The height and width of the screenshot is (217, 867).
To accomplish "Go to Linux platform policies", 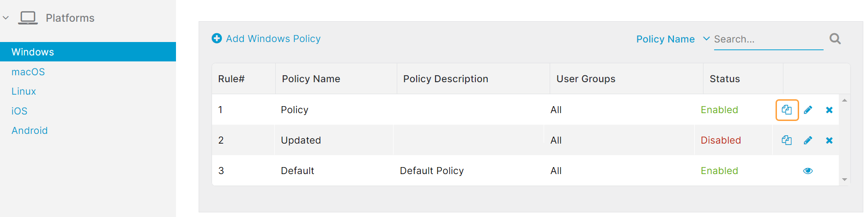I will click(24, 91).
